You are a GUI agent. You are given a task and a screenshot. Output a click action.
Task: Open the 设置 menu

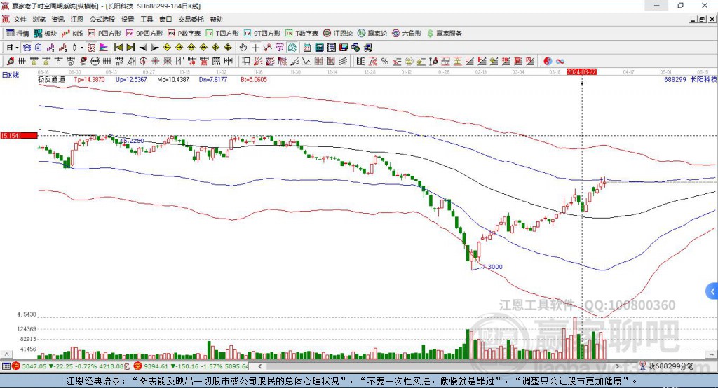[128, 19]
